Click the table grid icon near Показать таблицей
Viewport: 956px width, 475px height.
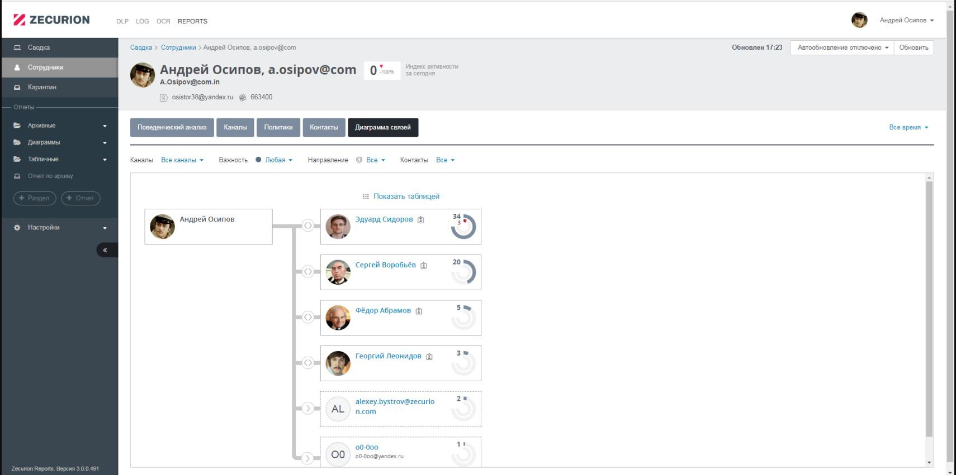(x=366, y=196)
